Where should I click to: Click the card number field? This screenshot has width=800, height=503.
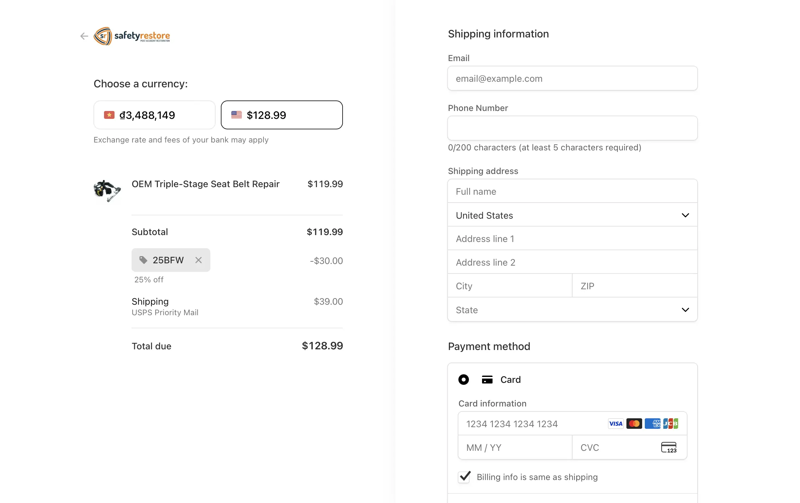532,424
